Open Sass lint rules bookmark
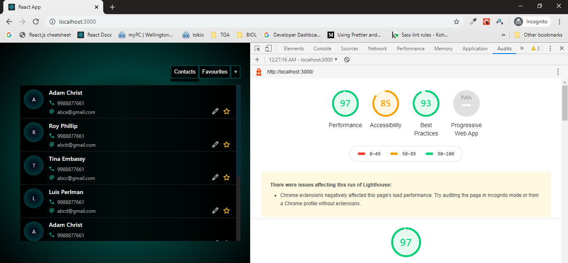This screenshot has width=568, height=263. point(420,35)
